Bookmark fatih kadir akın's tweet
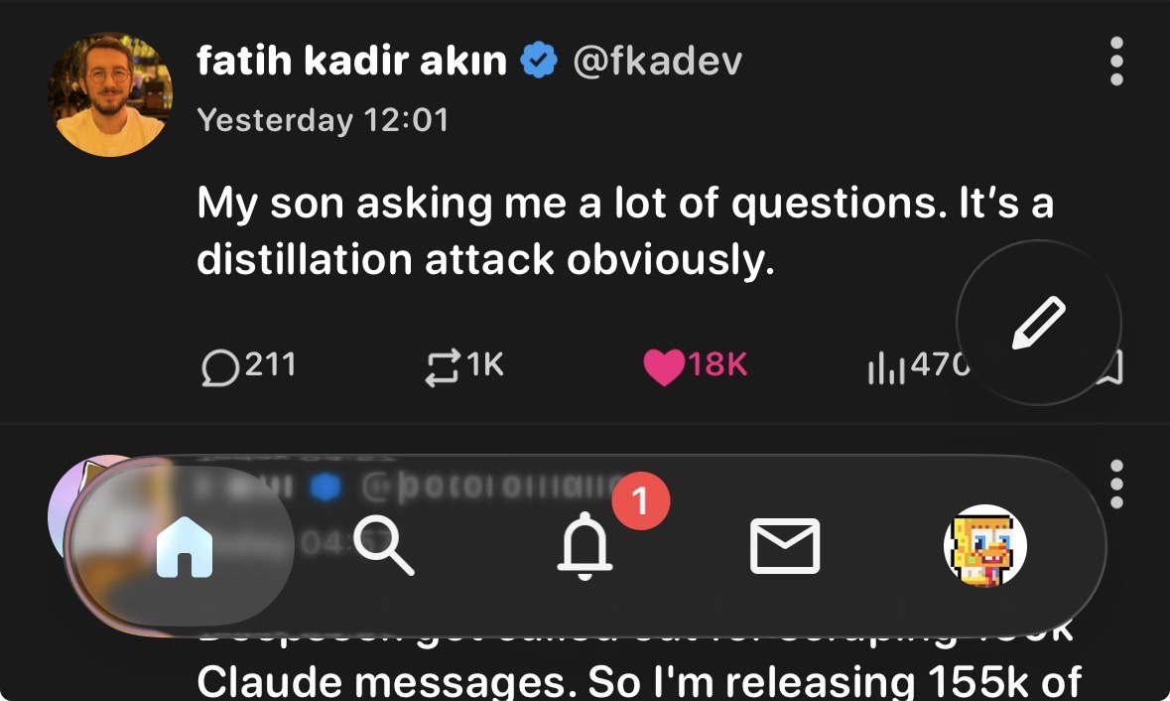 pos(1112,370)
